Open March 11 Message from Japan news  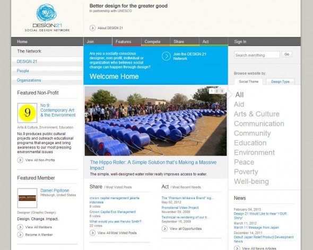256,227
